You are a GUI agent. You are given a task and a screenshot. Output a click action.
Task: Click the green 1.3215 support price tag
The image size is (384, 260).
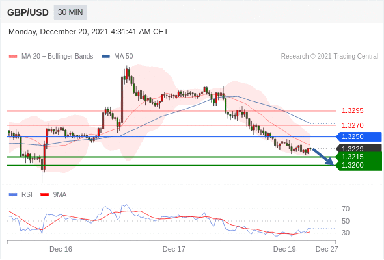tap(359, 157)
